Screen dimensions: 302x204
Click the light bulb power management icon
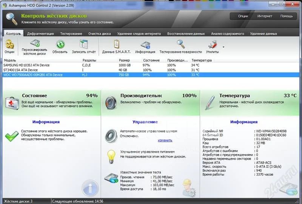111,157
